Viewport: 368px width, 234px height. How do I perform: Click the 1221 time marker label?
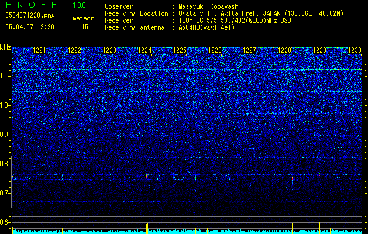pos(39,50)
